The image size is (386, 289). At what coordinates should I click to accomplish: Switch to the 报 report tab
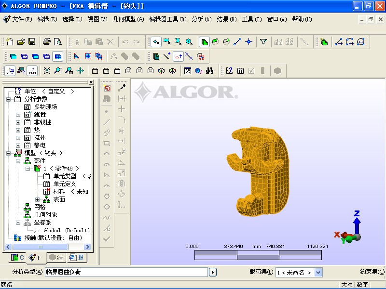pyautogui.click(x=76, y=257)
